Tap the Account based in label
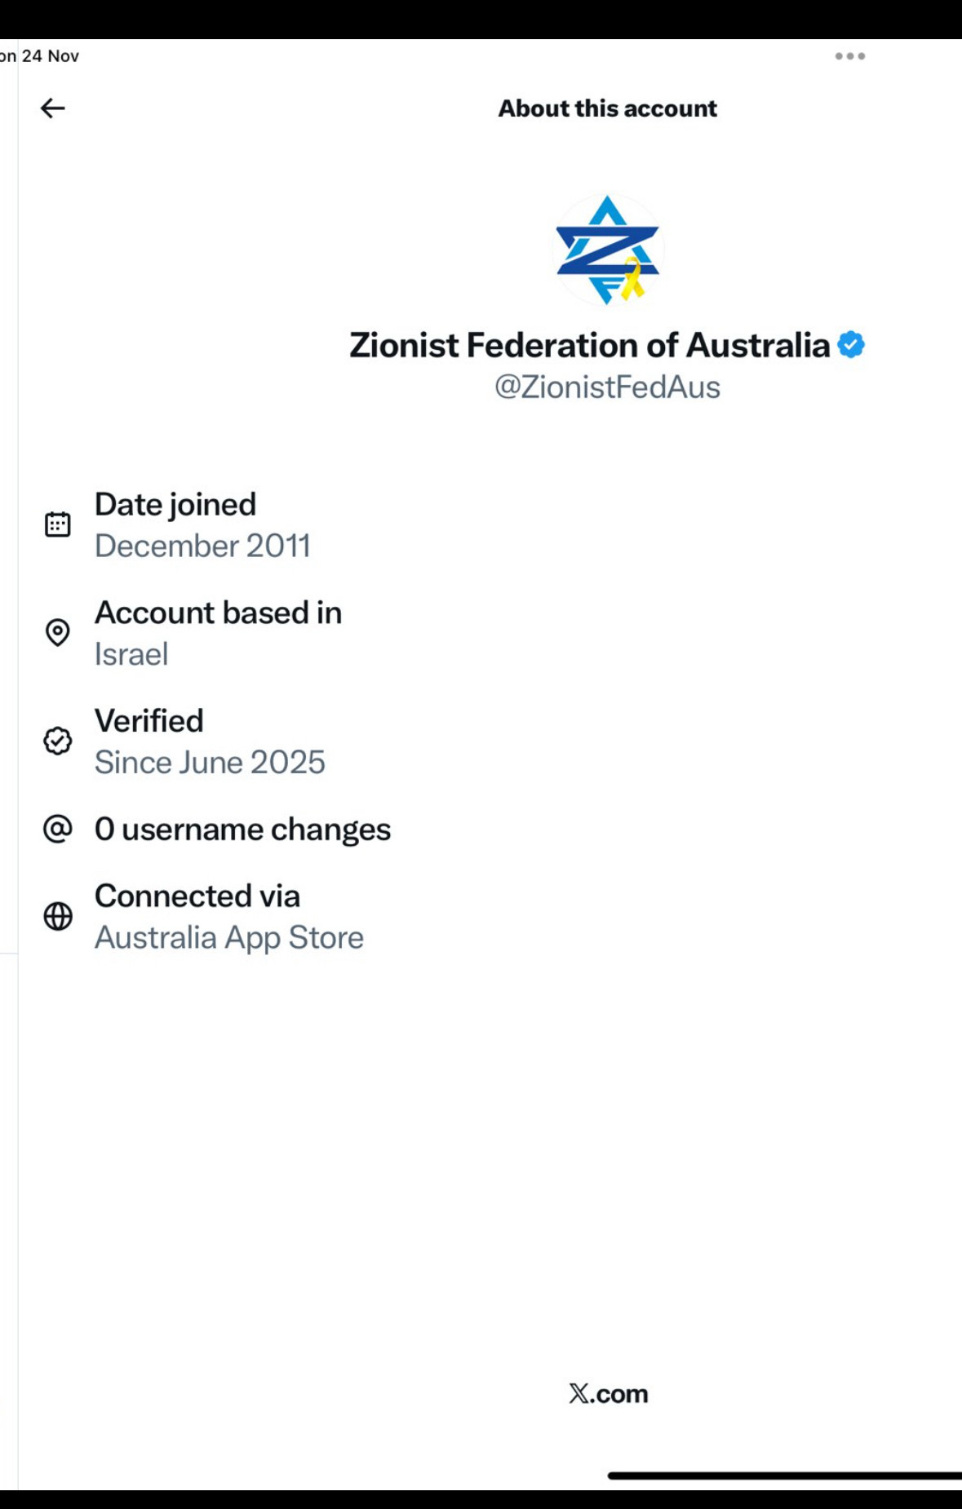The width and height of the screenshot is (962, 1509). click(218, 613)
